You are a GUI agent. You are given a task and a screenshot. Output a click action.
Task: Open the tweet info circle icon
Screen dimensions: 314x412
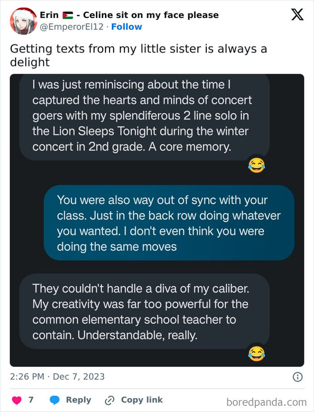click(x=297, y=377)
